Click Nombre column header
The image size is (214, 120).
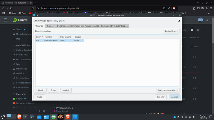click(51, 37)
